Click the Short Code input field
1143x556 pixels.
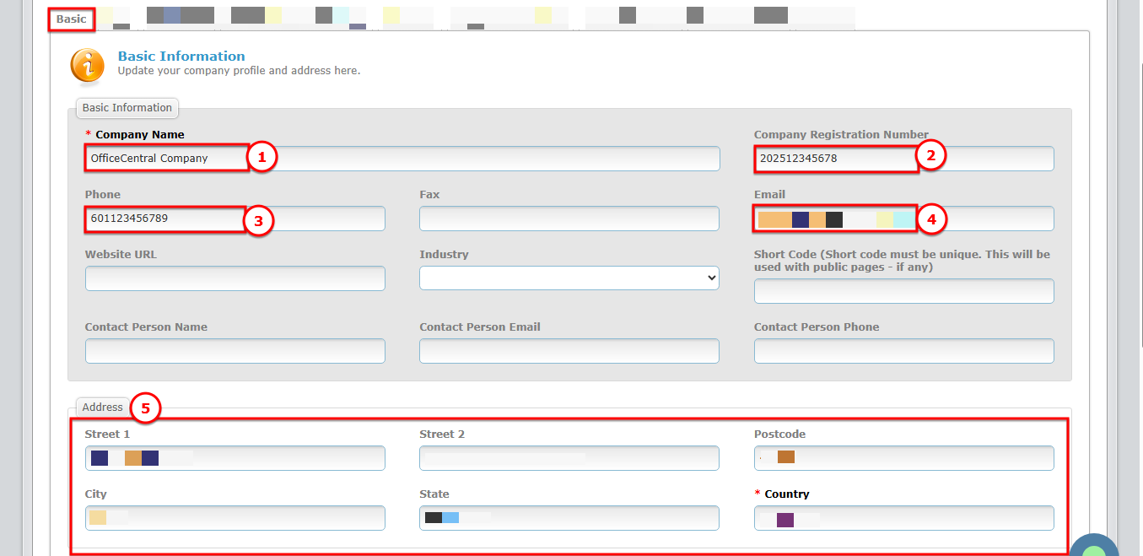pos(903,291)
